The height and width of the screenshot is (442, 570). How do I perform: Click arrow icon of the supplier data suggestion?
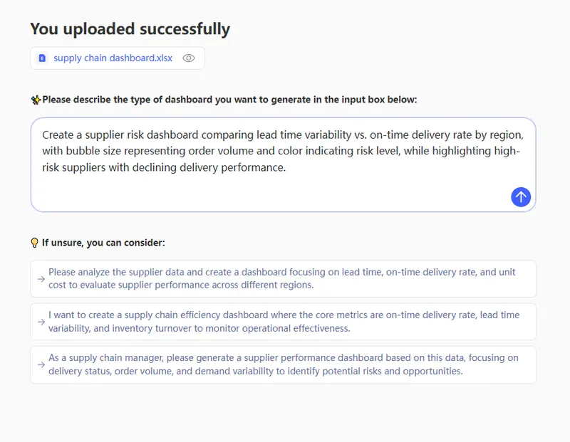pos(41,278)
